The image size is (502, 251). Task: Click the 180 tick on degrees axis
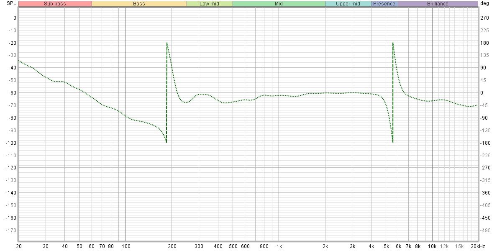pos(484,43)
